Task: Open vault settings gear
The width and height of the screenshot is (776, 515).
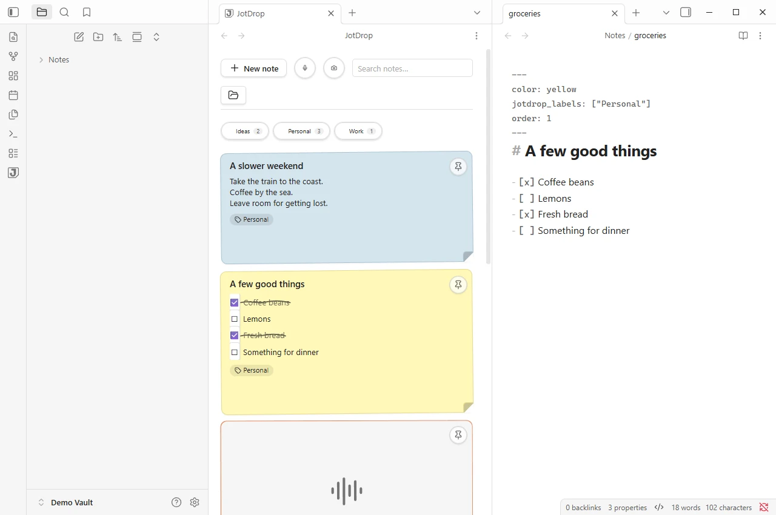Action: [195, 502]
